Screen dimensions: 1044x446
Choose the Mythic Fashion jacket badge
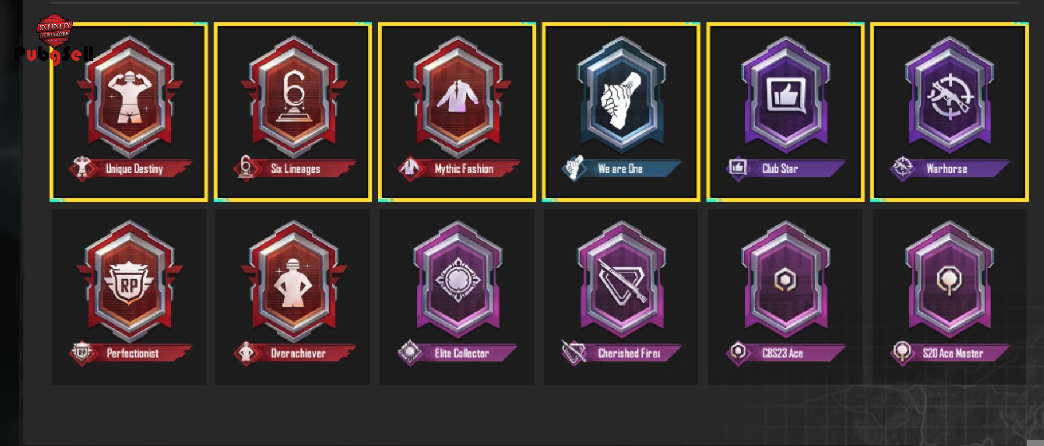(x=457, y=112)
